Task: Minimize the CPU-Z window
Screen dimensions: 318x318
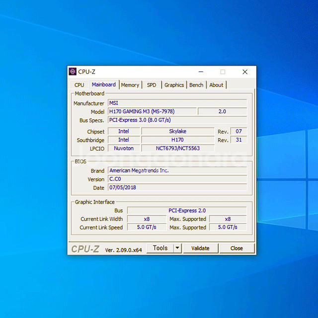Action: (x=201, y=72)
